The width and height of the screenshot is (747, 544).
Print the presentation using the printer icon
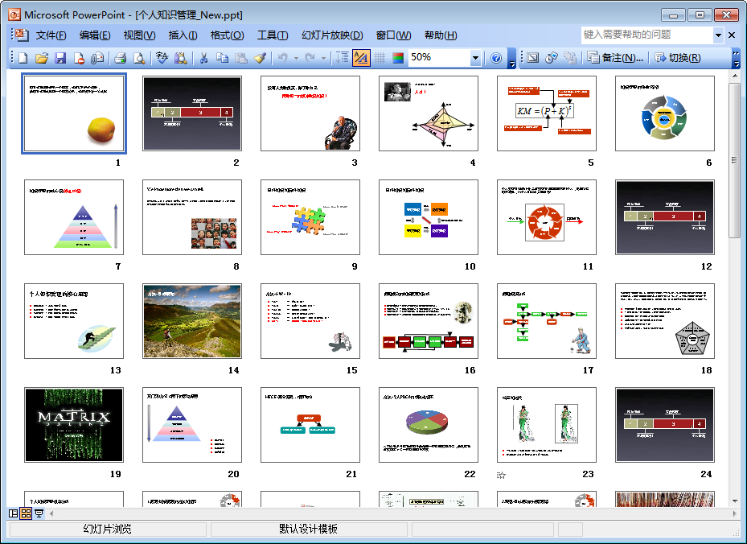[x=121, y=58]
